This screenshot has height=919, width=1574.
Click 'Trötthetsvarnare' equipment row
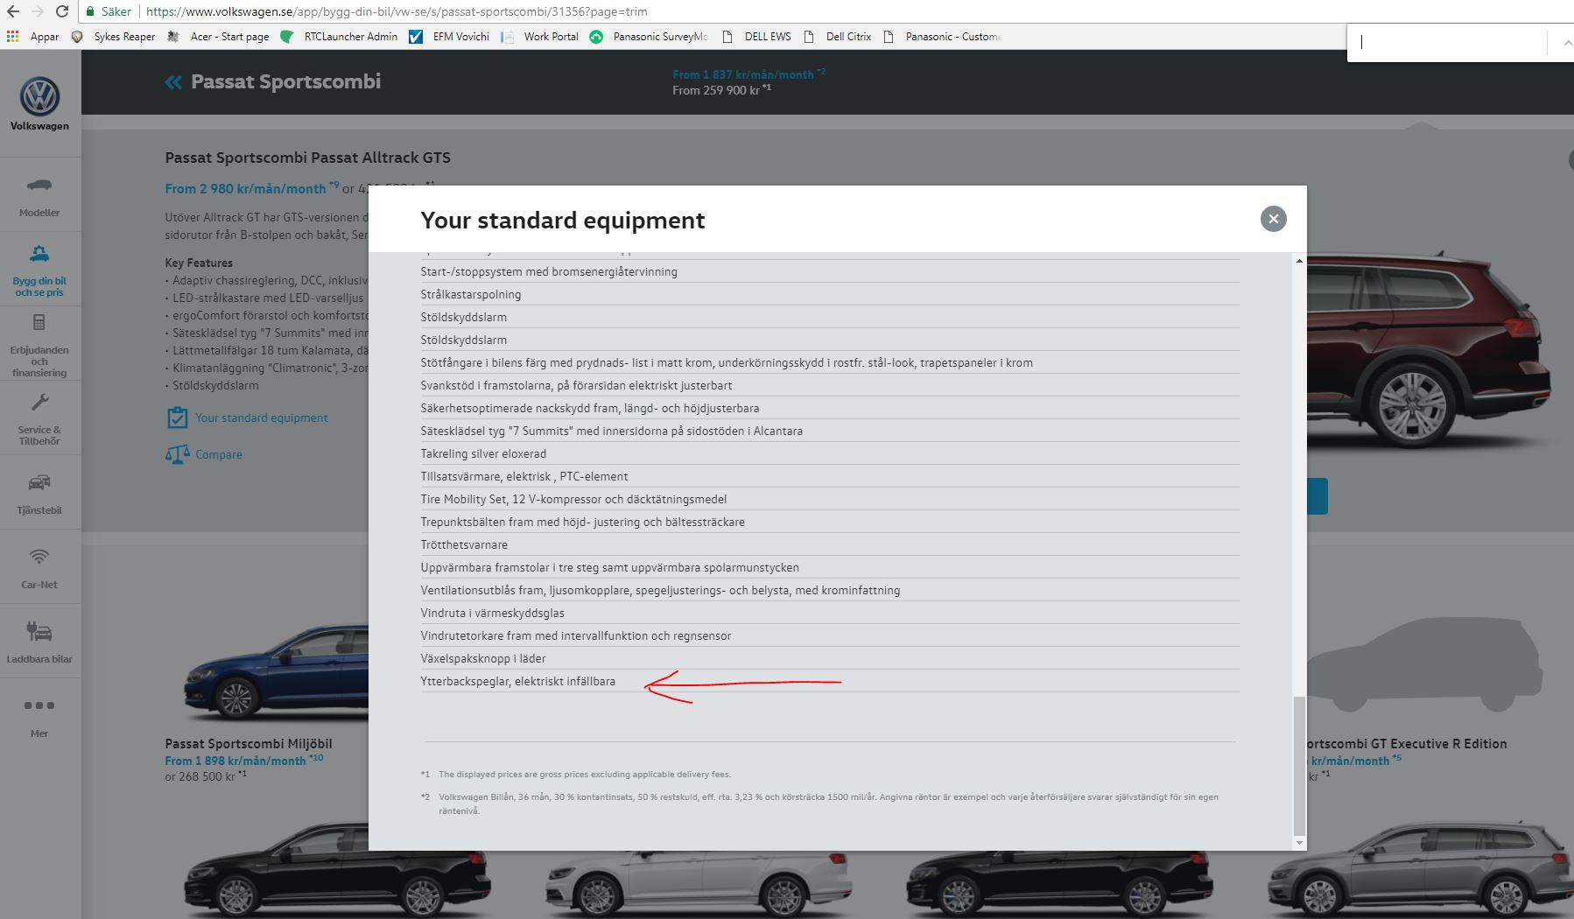pyautogui.click(x=829, y=544)
